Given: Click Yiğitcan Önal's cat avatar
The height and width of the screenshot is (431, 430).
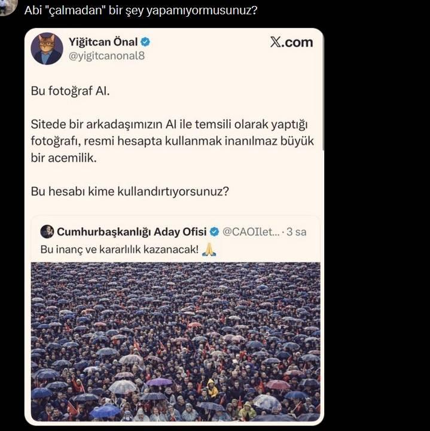Looking at the screenshot, I should pos(47,48).
